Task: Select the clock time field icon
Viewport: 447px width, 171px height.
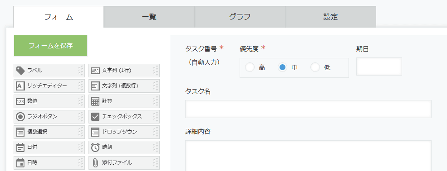Action: [95, 147]
